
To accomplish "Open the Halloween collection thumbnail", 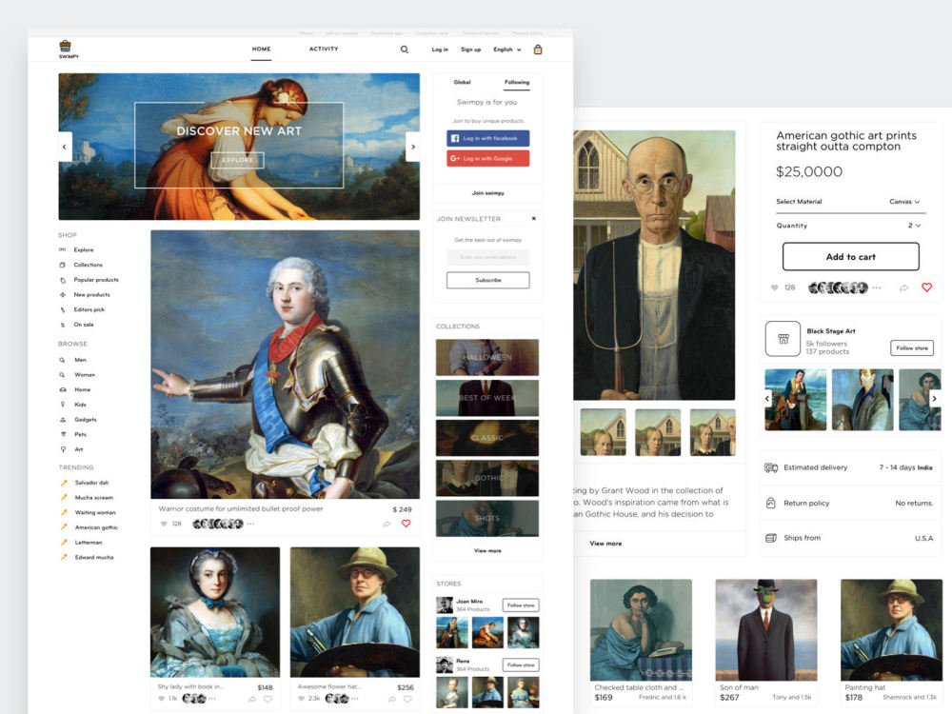I will pos(486,357).
